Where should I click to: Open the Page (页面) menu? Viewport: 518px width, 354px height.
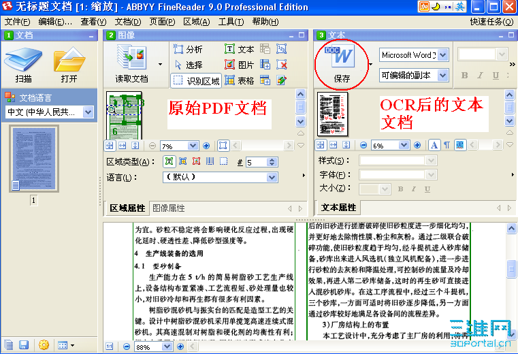(162, 22)
